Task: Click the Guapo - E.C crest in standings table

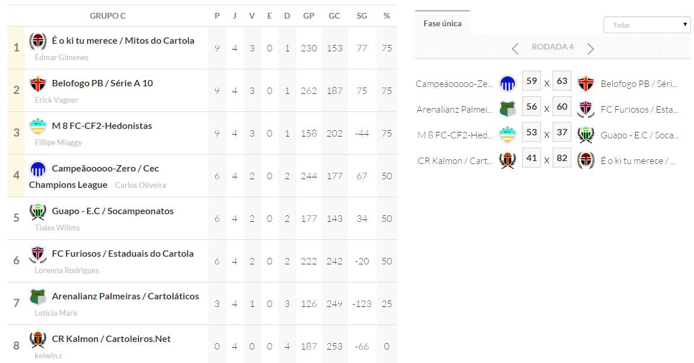Action: 38,212
